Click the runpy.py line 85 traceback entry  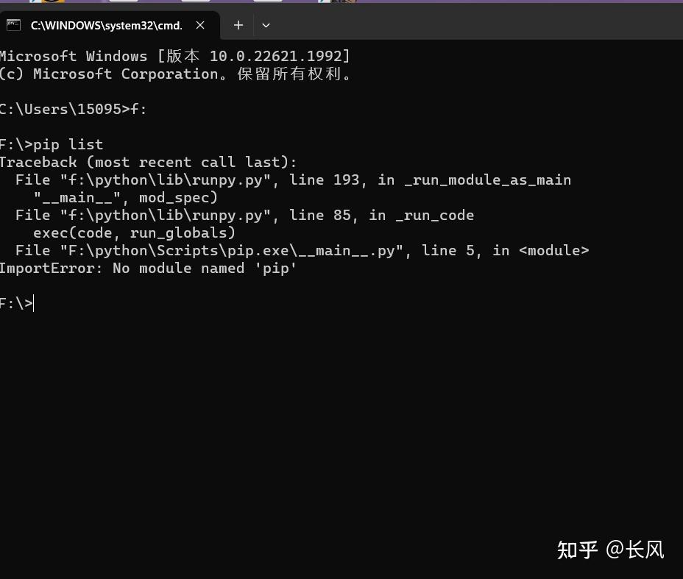click(x=244, y=215)
